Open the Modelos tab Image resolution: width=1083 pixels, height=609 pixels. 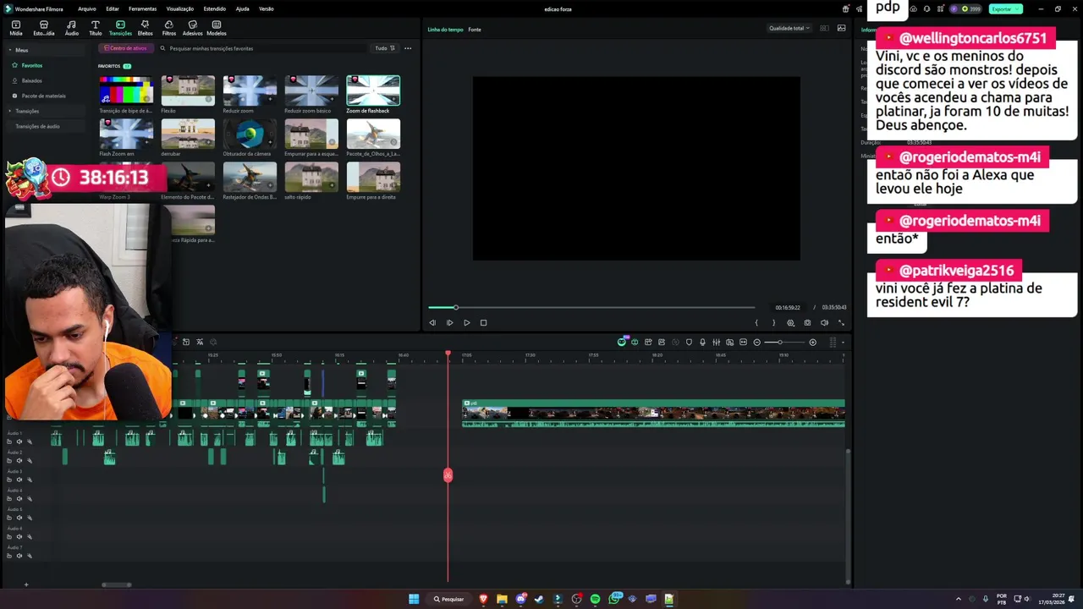[217, 28]
